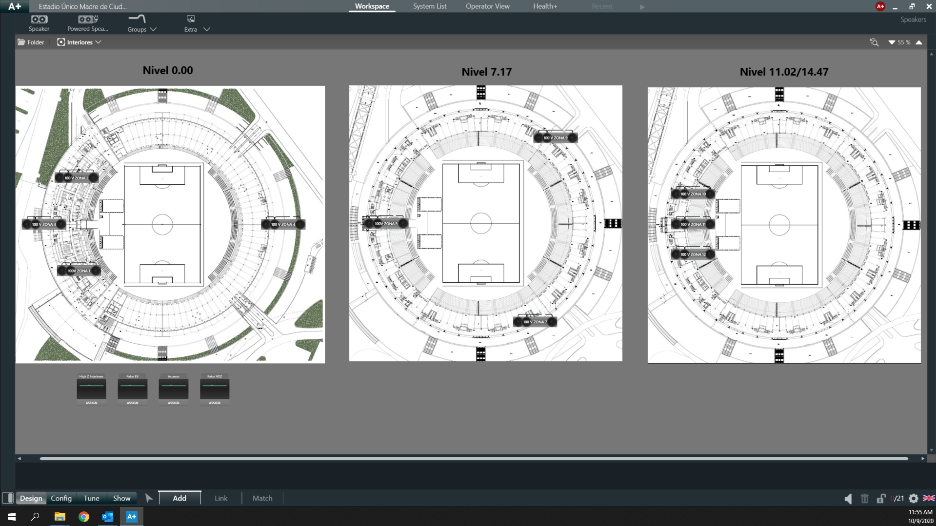Toggle the side panel button beside Design

[x=8, y=498]
